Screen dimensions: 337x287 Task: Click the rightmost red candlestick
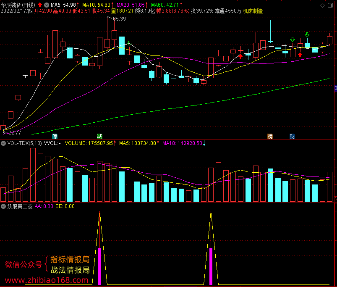(329, 40)
